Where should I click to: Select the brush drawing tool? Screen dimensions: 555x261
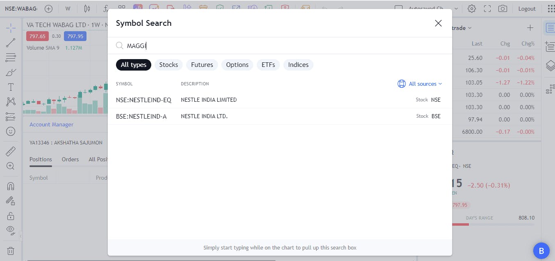point(11,72)
